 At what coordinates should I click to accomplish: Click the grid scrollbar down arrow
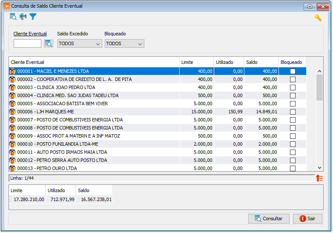point(319,168)
